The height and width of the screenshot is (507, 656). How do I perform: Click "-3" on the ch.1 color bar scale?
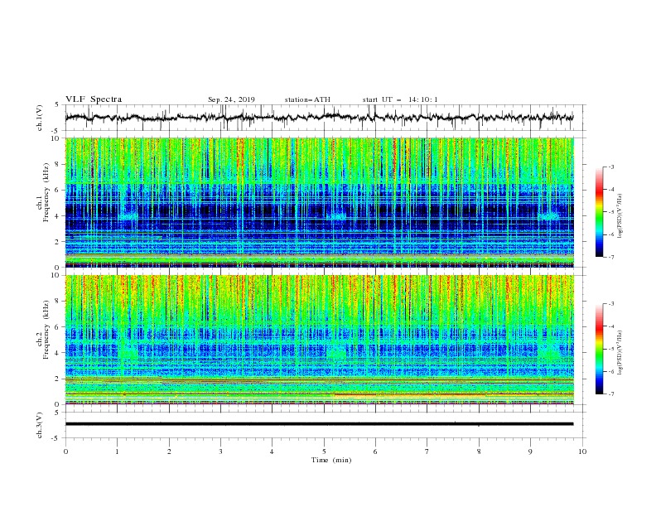click(x=610, y=167)
